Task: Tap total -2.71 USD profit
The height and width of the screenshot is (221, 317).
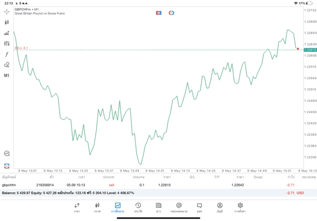Action: [295, 193]
